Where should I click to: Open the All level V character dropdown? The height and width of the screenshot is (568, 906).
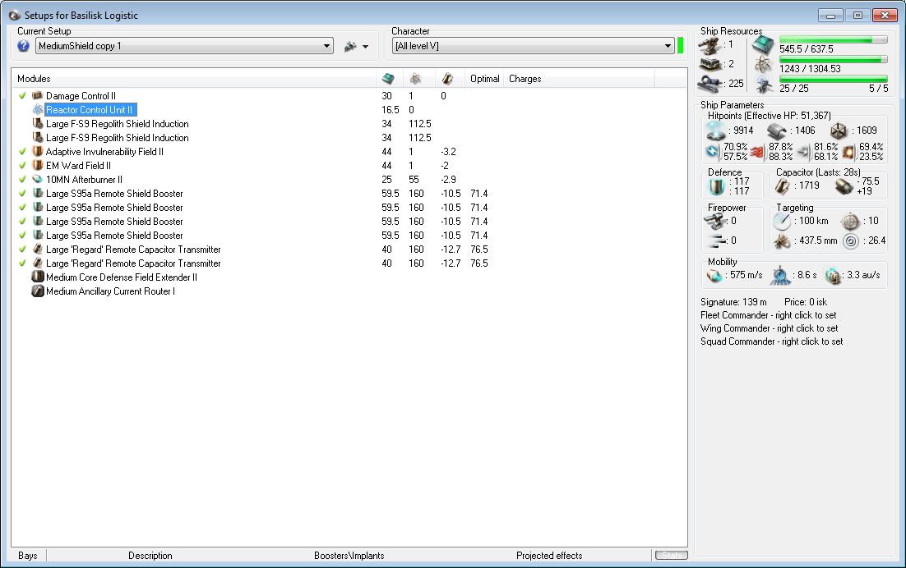[534, 46]
